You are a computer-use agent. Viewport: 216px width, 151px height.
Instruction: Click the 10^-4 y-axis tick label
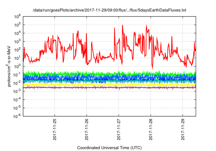click(17, 99)
